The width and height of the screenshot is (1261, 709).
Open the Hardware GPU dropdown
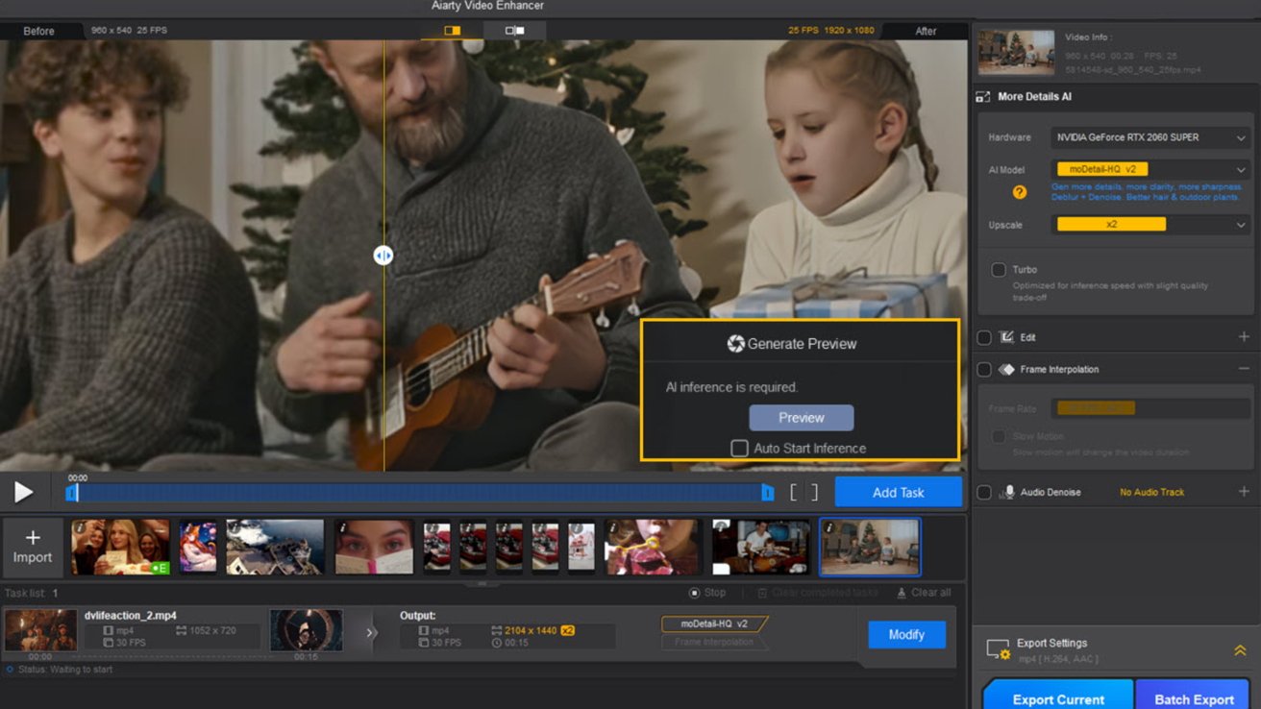[1150, 137]
